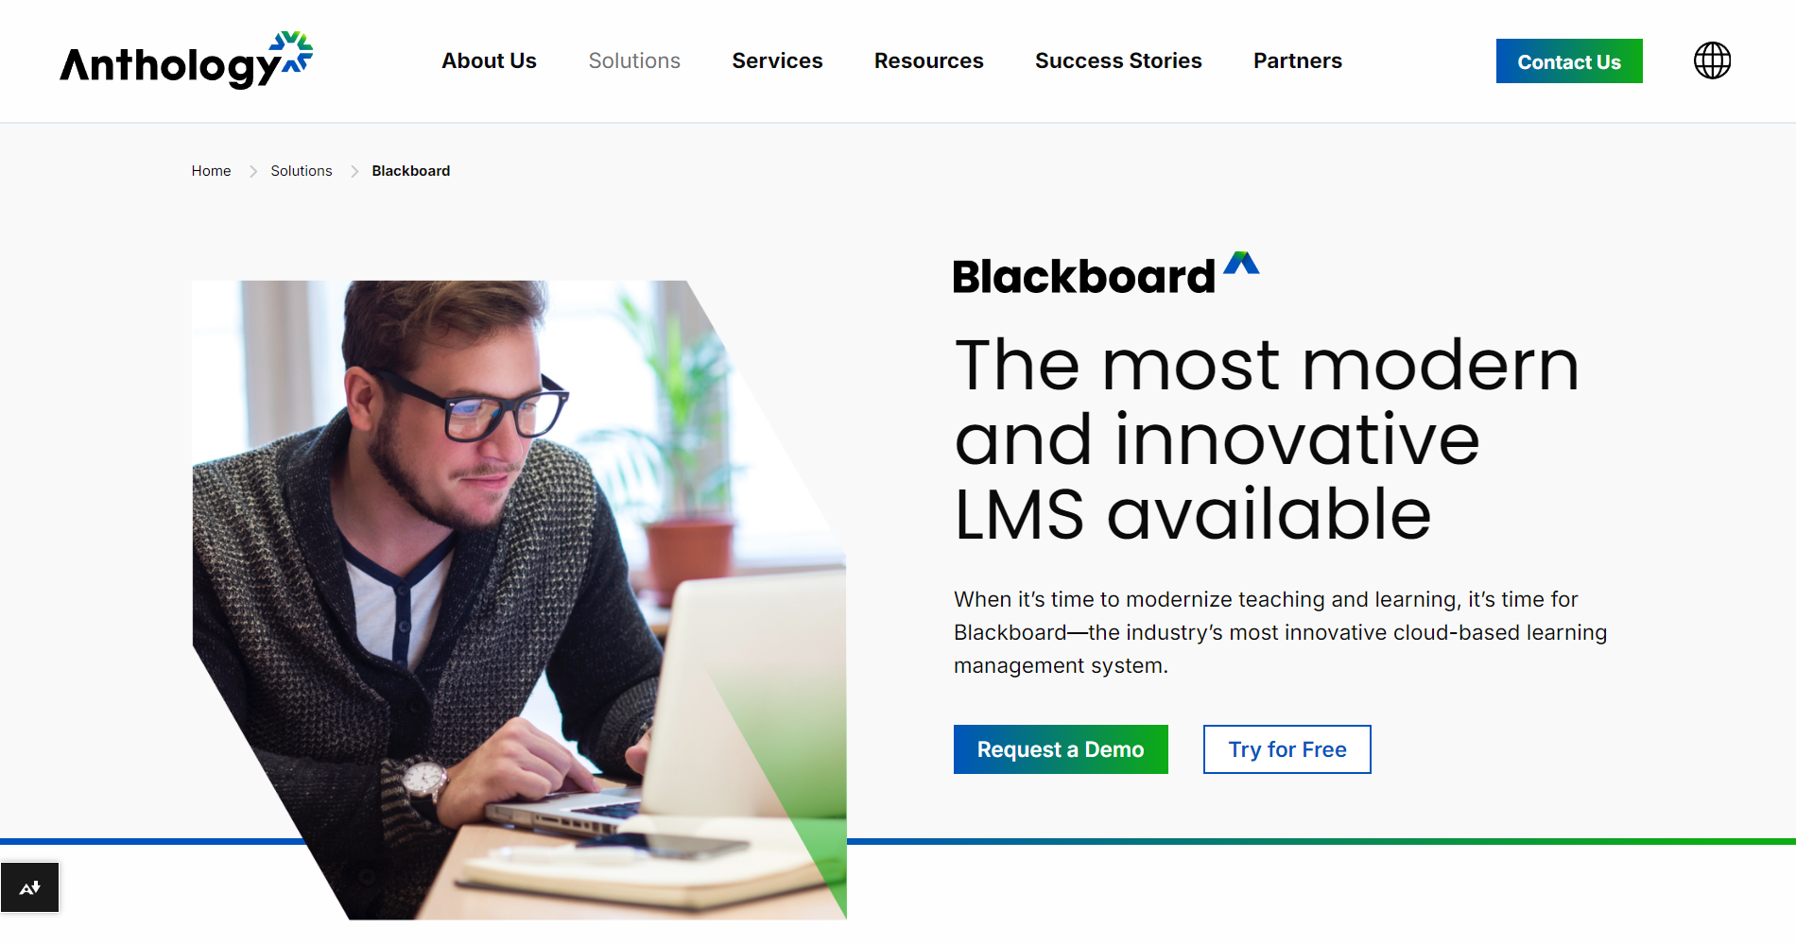Image resolution: width=1796 pixels, height=945 pixels.
Task: Click the Request a Demo button
Action: (x=1060, y=749)
